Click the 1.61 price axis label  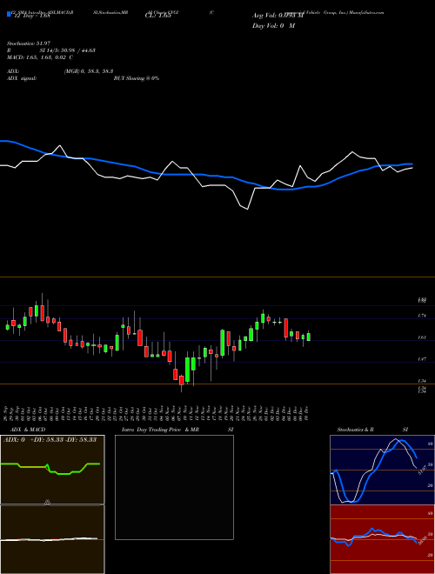pos(422,337)
